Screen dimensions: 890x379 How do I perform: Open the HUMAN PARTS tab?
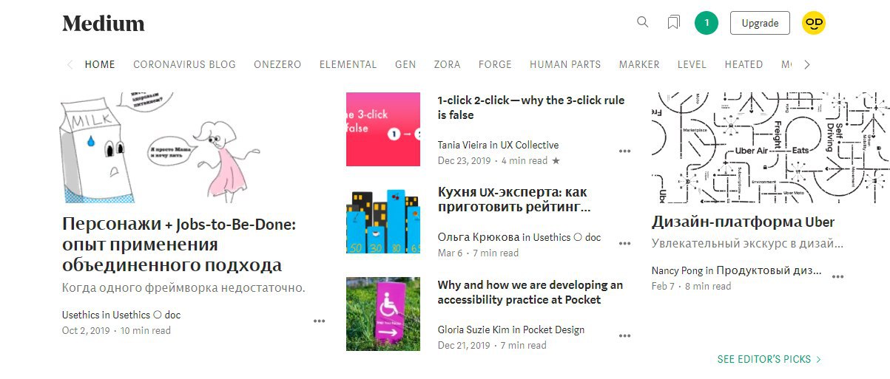tap(565, 64)
